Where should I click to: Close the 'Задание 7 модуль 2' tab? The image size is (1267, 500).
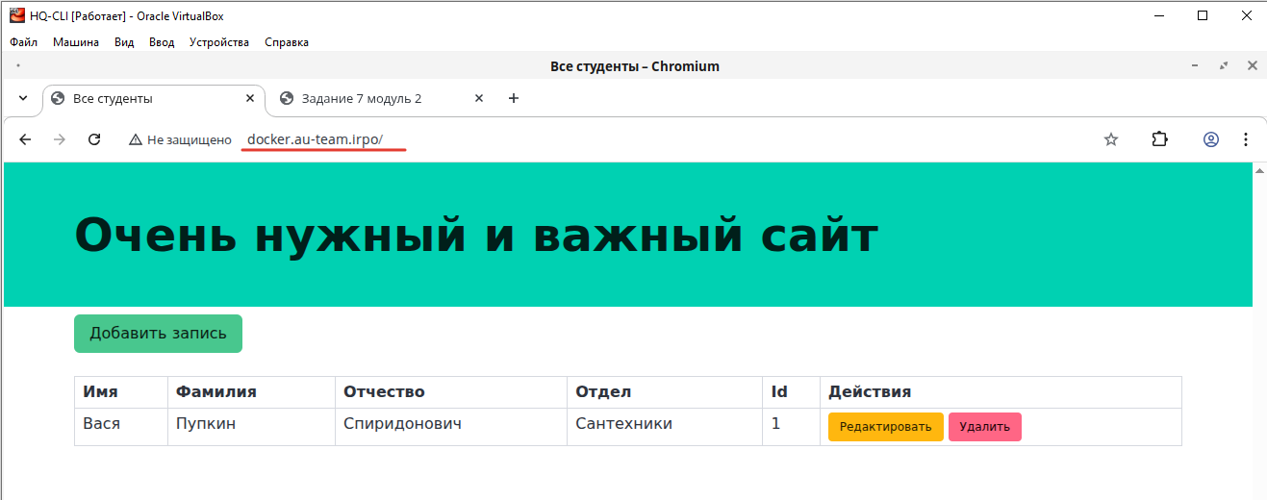tap(479, 98)
